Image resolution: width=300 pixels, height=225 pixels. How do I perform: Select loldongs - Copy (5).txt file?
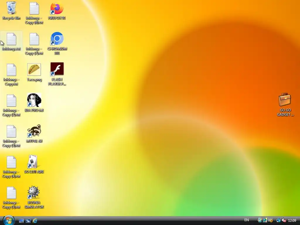pyautogui.click(x=11, y=198)
